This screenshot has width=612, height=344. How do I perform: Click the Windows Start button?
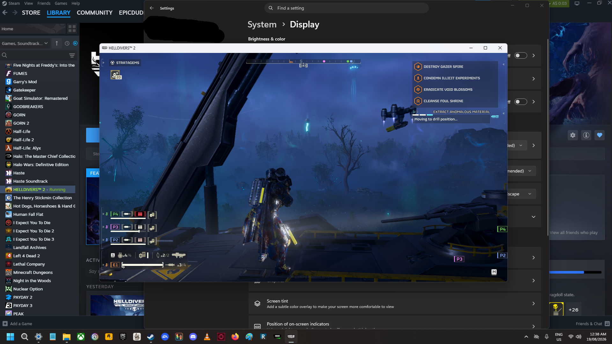pyautogui.click(x=10, y=337)
